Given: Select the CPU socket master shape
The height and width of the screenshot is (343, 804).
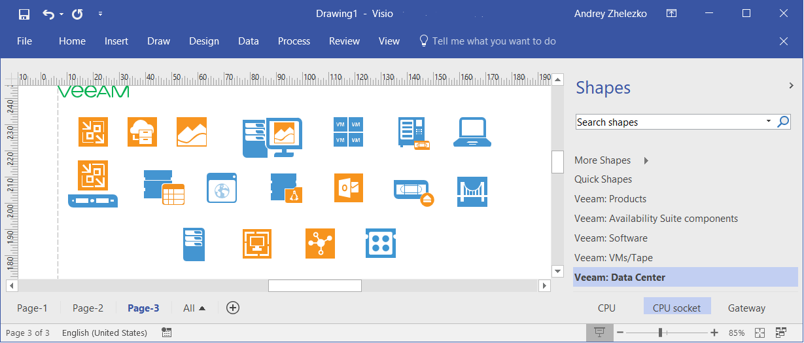Looking at the screenshot, I should pos(676,308).
